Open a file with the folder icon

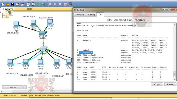tap(7, 4)
